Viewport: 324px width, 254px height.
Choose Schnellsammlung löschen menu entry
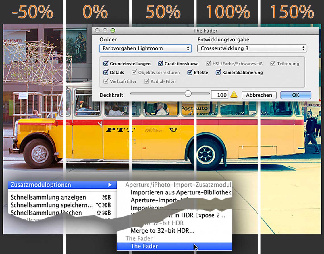tap(61, 213)
